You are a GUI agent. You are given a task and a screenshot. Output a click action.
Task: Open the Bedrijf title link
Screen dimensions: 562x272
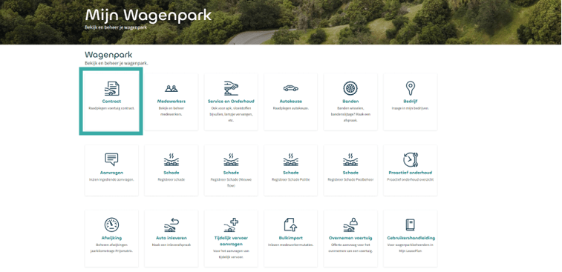pos(410,102)
